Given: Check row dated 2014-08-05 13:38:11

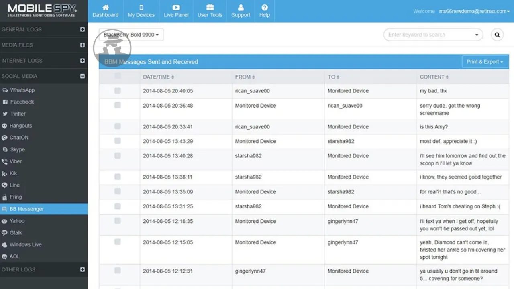Looking at the screenshot, I should 118,177.
